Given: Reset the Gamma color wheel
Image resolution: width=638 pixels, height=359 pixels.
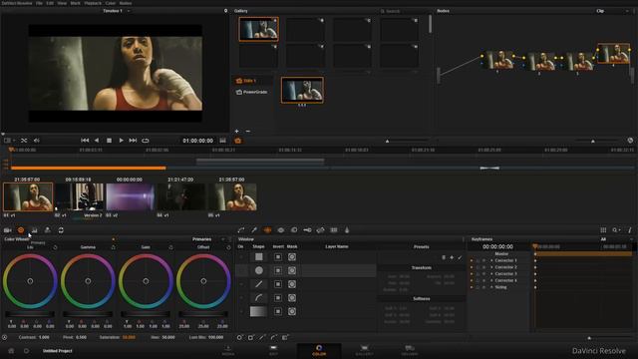Looking at the screenshot, I should tap(113, 247).
